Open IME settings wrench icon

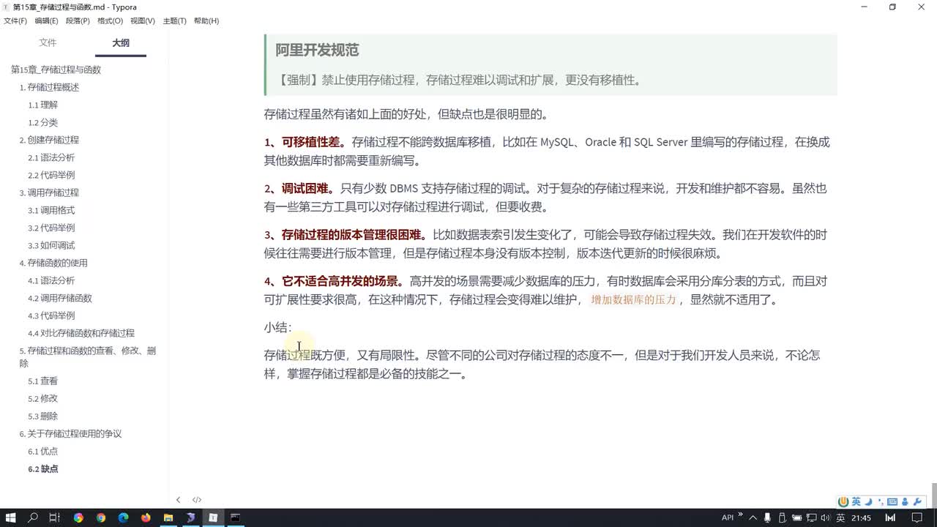(917, 501)
